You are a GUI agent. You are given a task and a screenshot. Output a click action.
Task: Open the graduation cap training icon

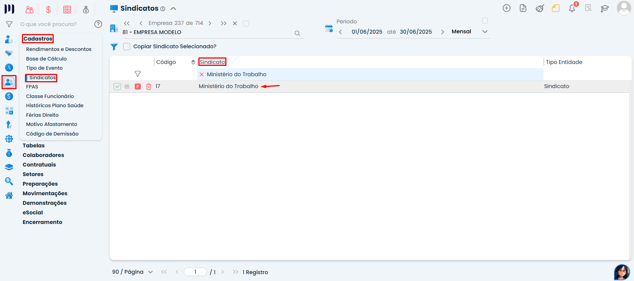click(605, 8)
